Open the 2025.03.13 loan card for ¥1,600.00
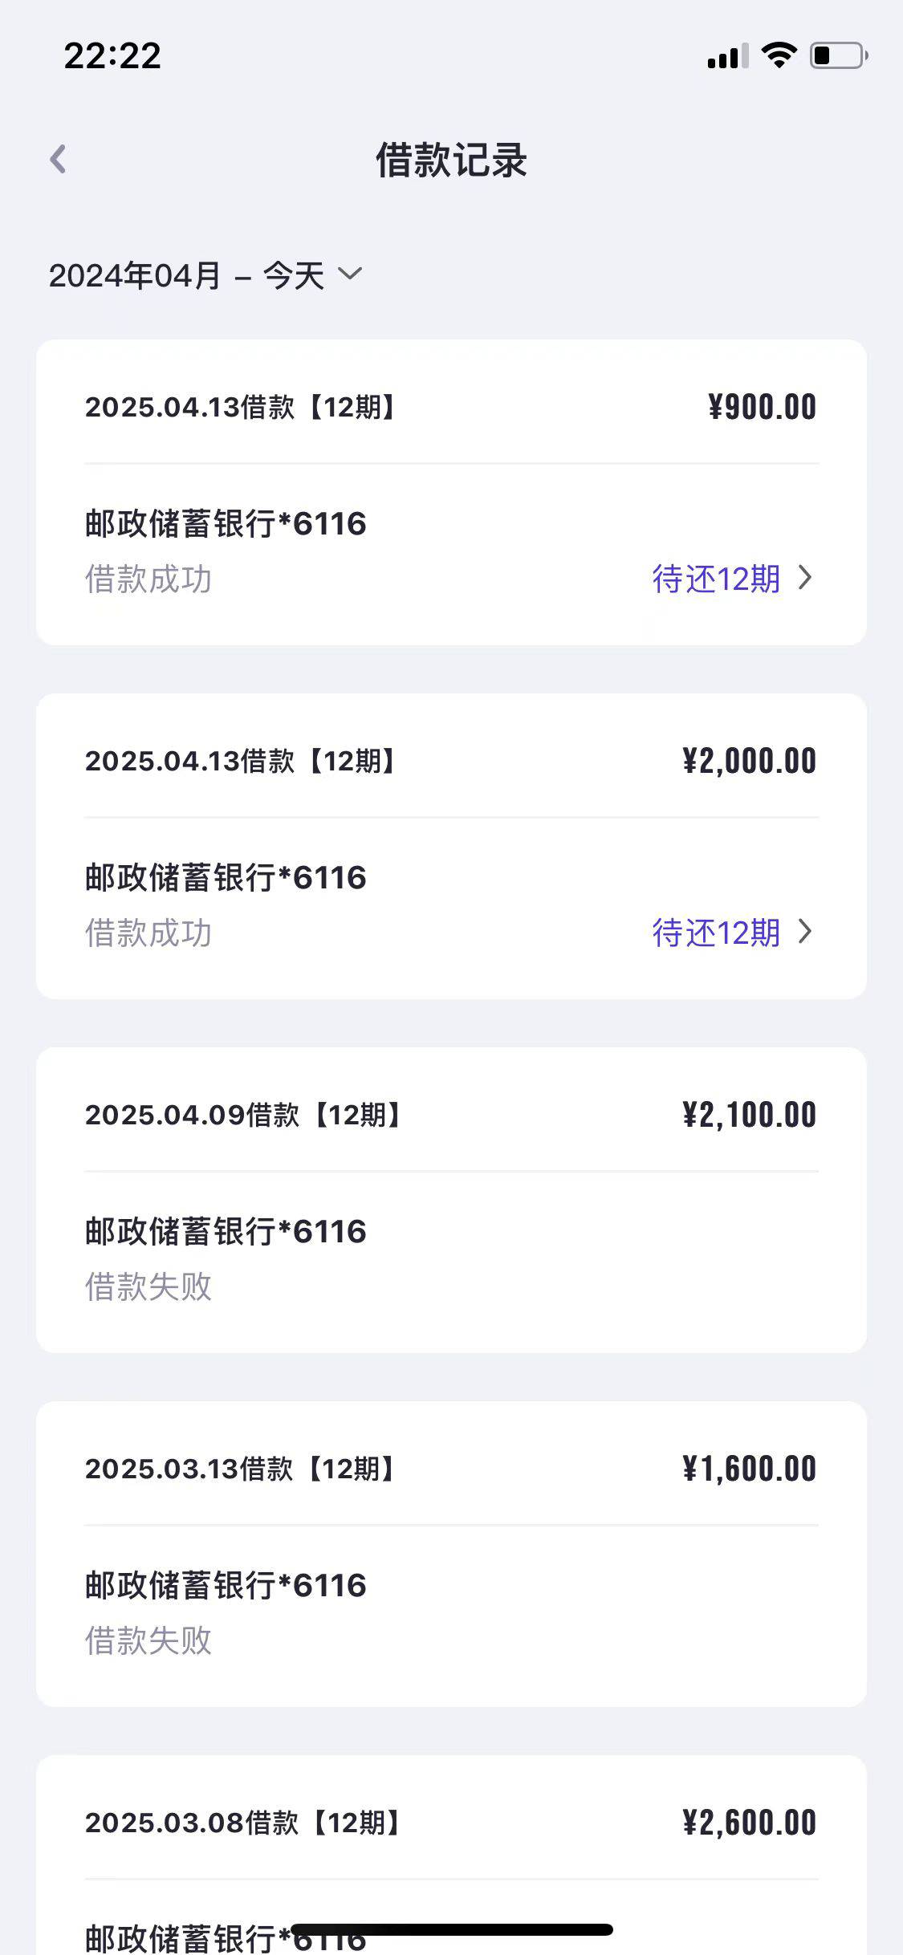 [451, 1554]
